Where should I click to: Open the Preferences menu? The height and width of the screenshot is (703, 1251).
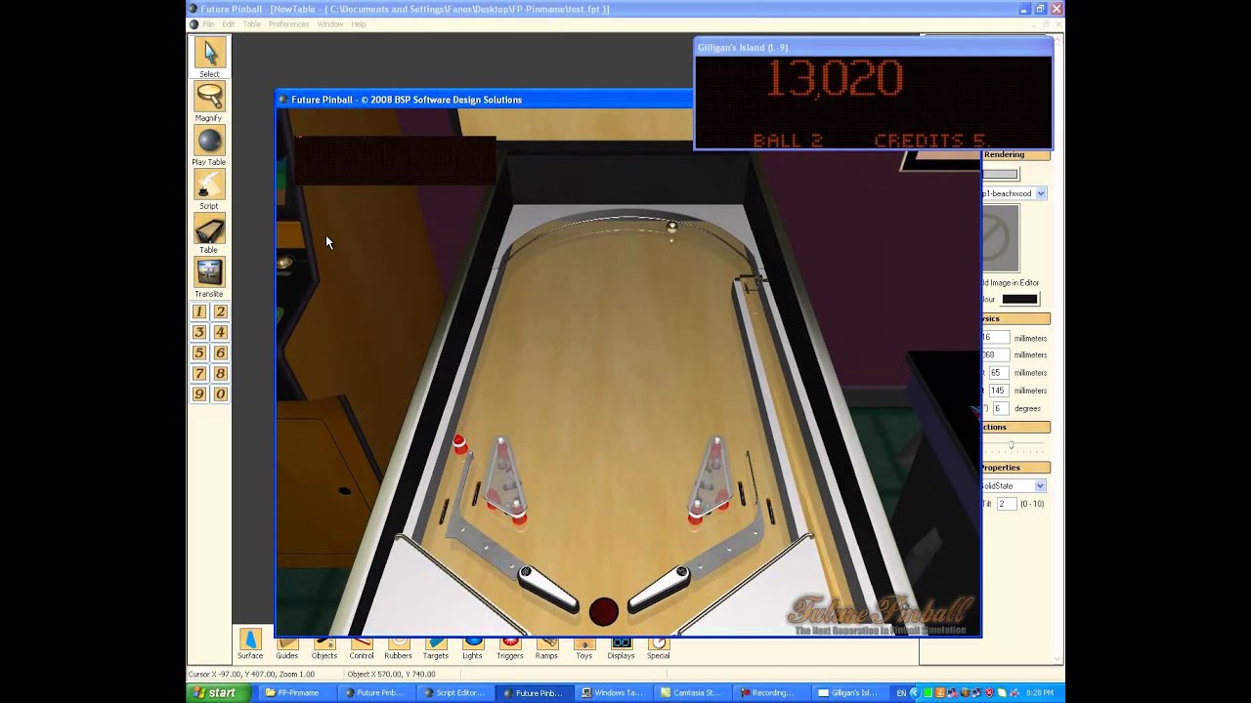(288, 24)
